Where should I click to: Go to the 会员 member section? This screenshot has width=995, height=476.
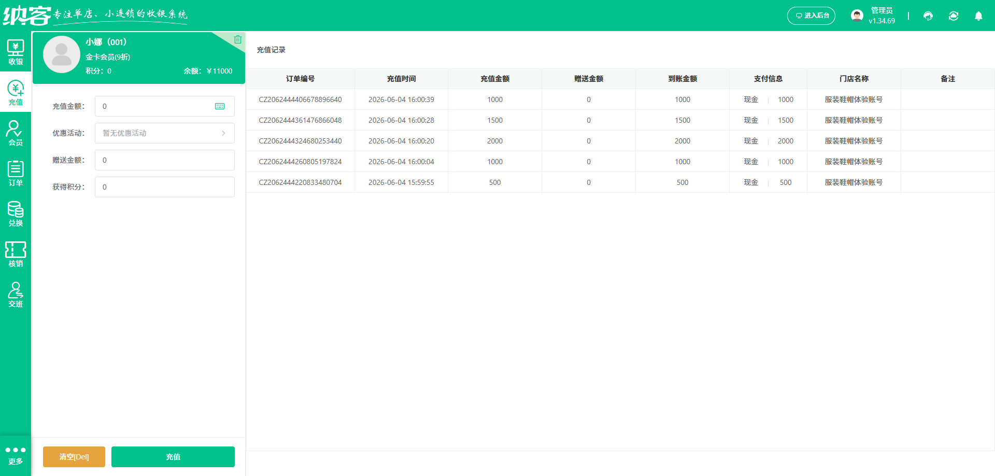[16, 133]
